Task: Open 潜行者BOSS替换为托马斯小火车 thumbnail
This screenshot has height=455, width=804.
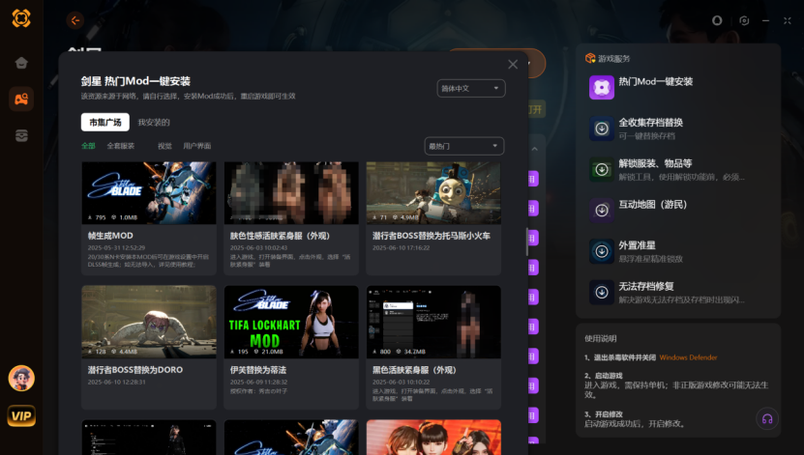Action: (433, 193)
